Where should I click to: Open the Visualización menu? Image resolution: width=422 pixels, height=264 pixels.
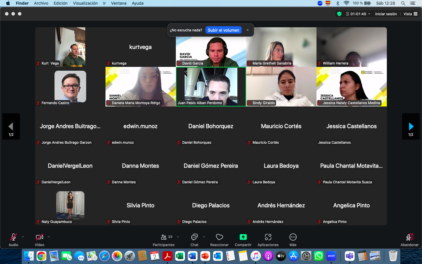click(85, 3)
